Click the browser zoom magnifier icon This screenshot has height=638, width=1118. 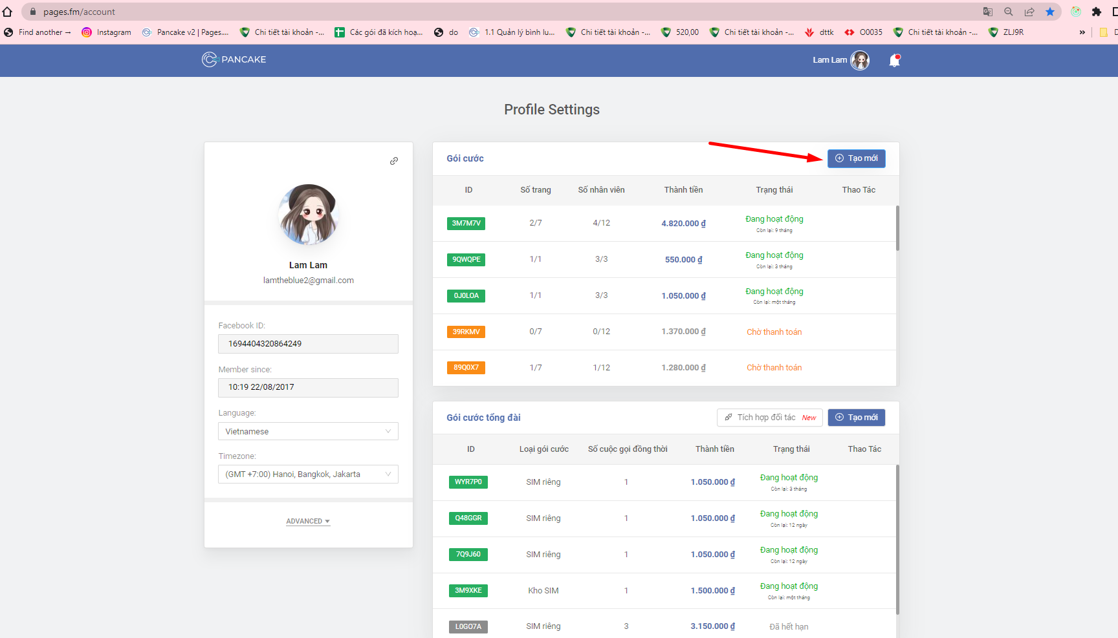tap(1008, 12)
